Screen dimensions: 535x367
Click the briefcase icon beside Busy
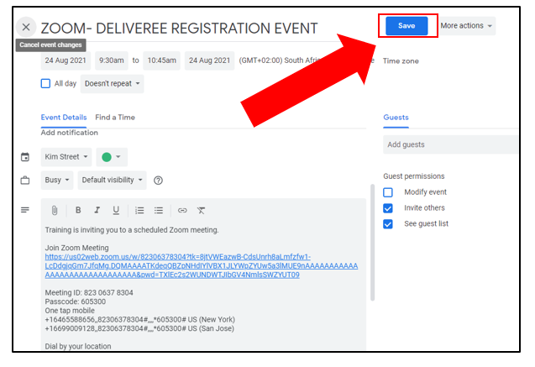point(25,180)
